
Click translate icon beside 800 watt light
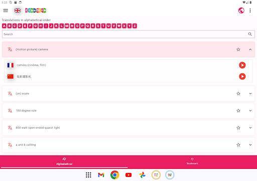10,128
